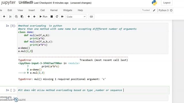This screenshot has width=184, height=103.
Task: Click the Python 3 kernel name
Action: click(164, 10)
